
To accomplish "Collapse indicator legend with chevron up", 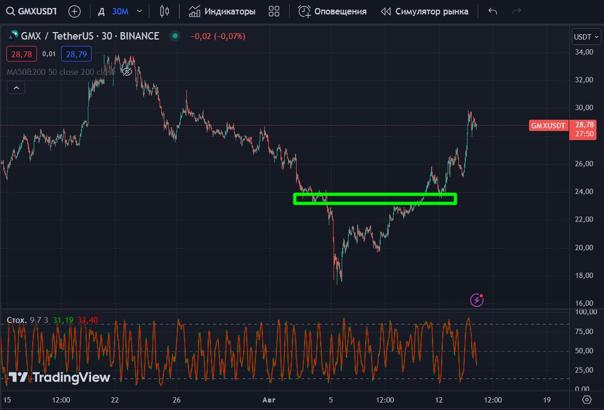I will [x=16, y=88].
